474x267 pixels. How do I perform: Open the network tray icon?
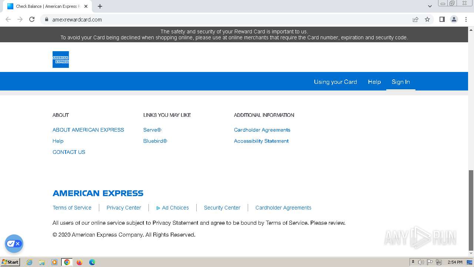pos(439,262)
